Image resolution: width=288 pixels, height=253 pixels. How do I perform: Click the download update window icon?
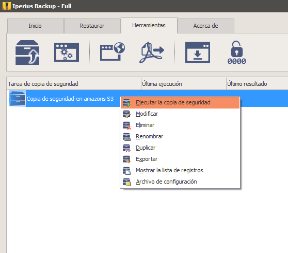[x=198, y=52]
